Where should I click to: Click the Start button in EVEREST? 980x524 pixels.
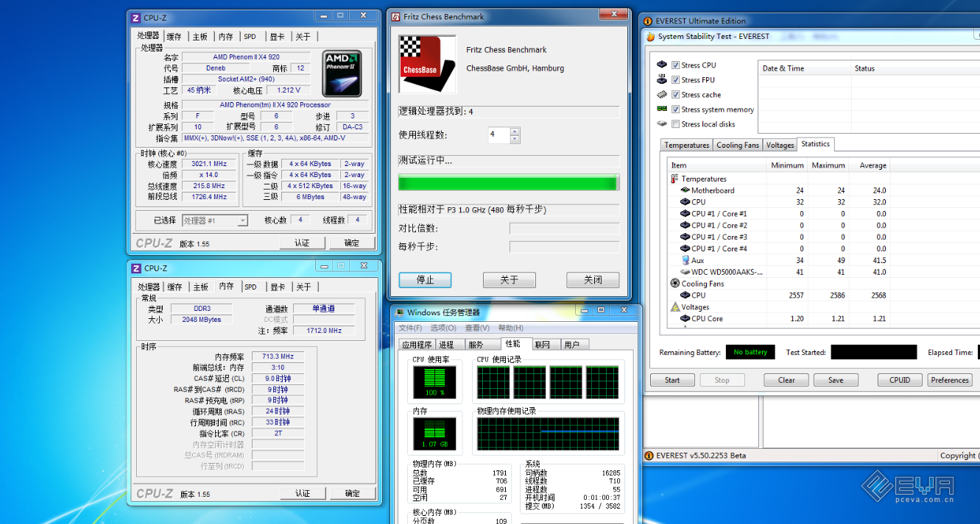[x=672, y=380]
